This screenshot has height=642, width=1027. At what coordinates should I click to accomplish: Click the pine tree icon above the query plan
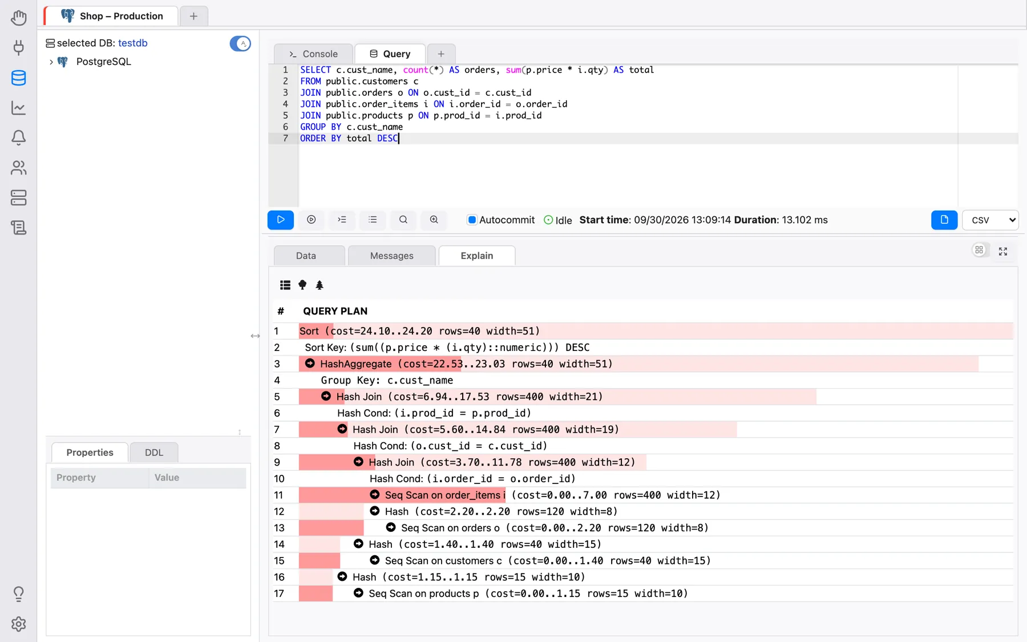coord(320,285)
